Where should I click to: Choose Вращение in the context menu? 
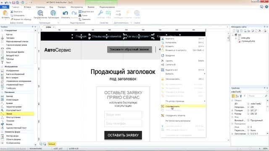(x=183, y=55)
